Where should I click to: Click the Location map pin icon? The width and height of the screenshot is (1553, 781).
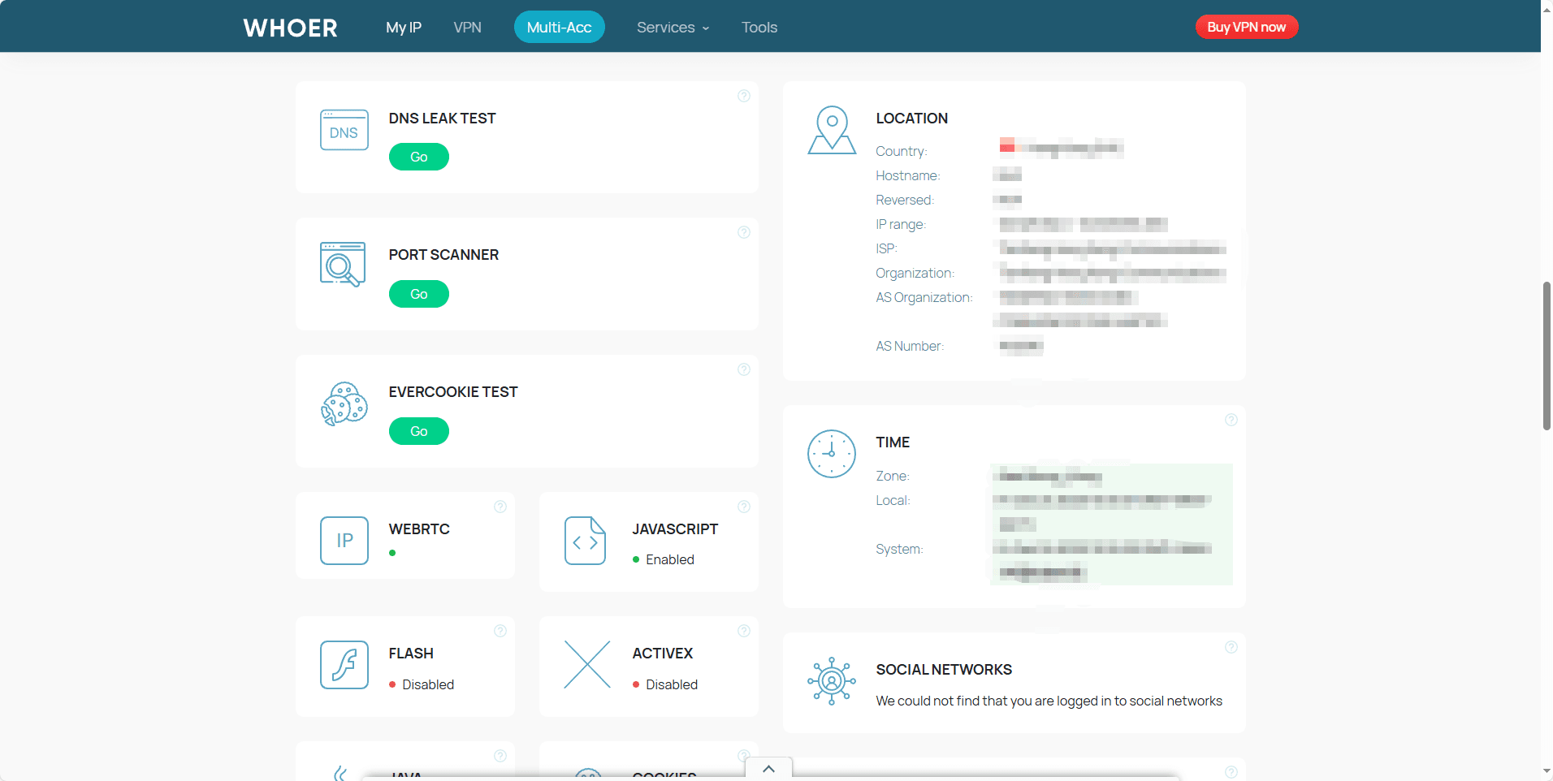point(832,130)
